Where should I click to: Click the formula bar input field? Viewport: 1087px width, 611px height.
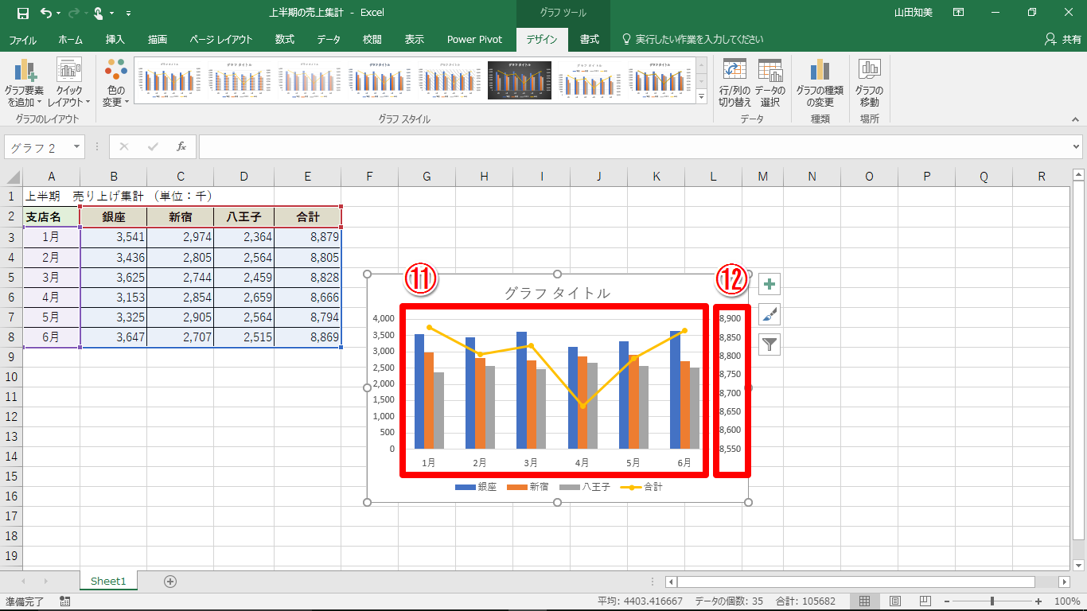[x=634, y=147]
